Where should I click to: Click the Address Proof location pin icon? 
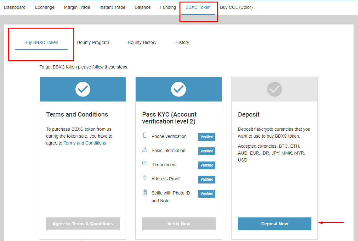(145, 178)
